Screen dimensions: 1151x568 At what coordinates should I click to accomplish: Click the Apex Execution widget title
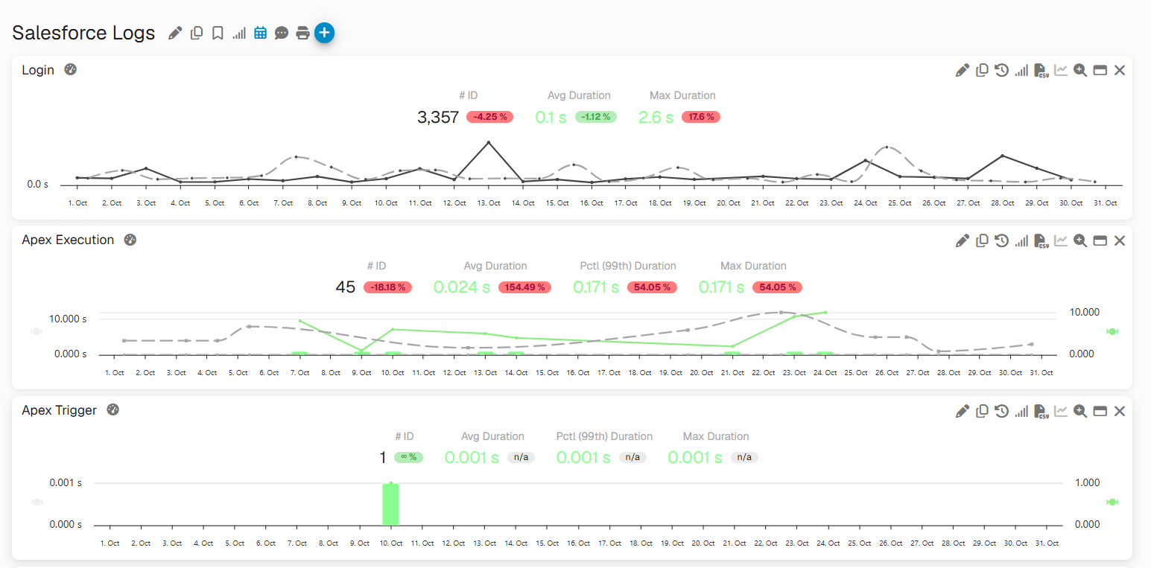68,240
